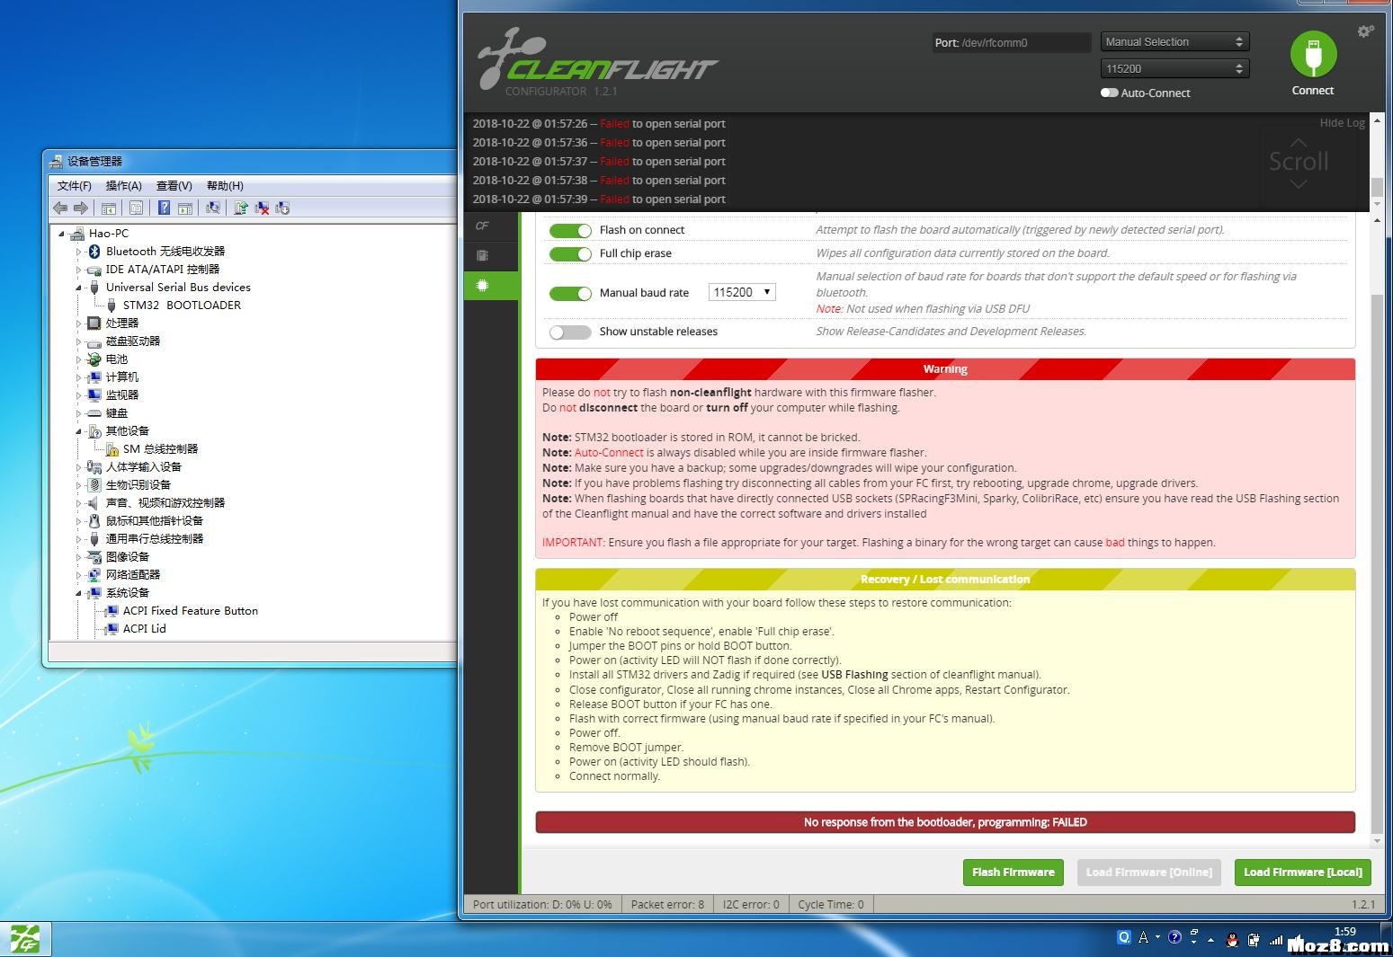Collapse Hao-PC root node
The height and width of the screenshot is (957, 1393).
62,234
